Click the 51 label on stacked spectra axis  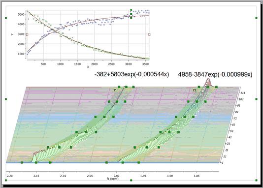point(231,131)
